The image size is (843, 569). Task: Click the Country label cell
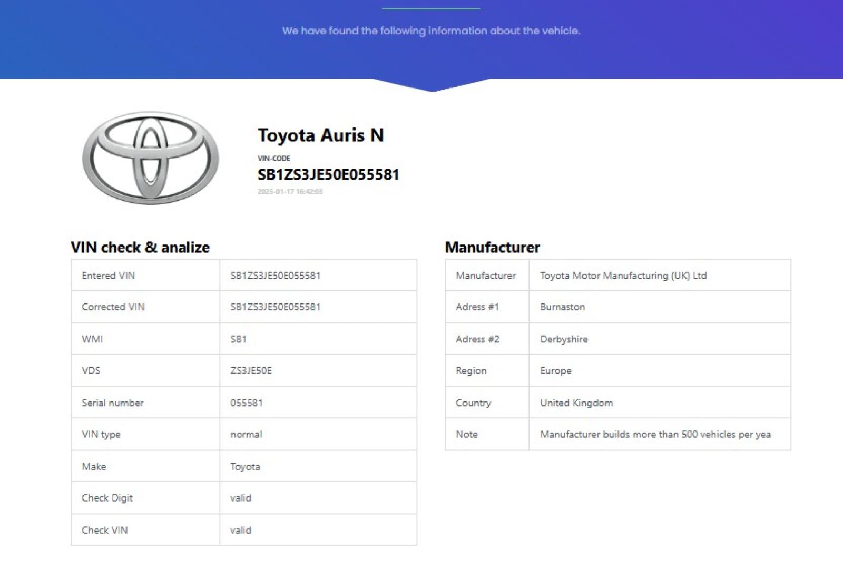pyautogui.click(x=487, y=403)
